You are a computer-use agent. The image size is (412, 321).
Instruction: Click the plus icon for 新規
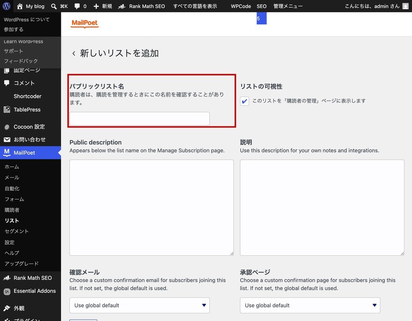pyautogui.click(x=96, y=6)
